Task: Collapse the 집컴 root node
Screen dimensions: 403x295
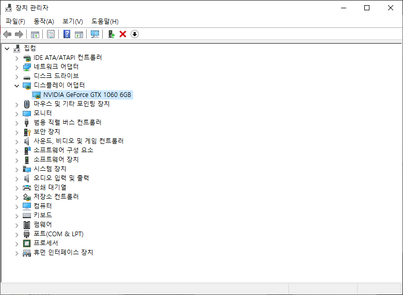Action: point(7,48)
